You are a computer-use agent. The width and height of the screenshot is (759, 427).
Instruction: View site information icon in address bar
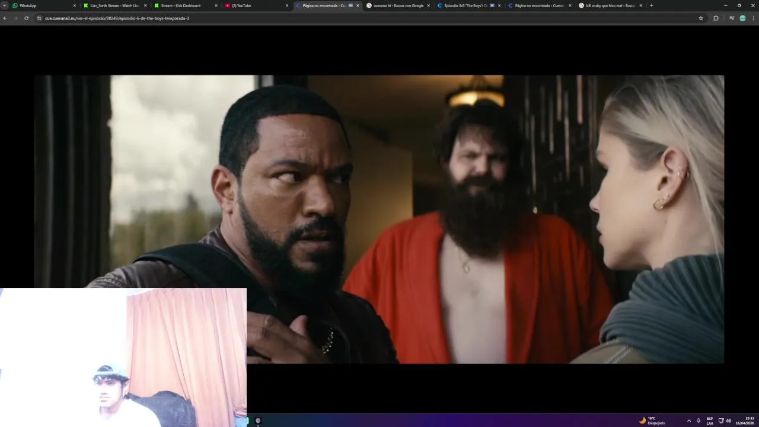39,18
